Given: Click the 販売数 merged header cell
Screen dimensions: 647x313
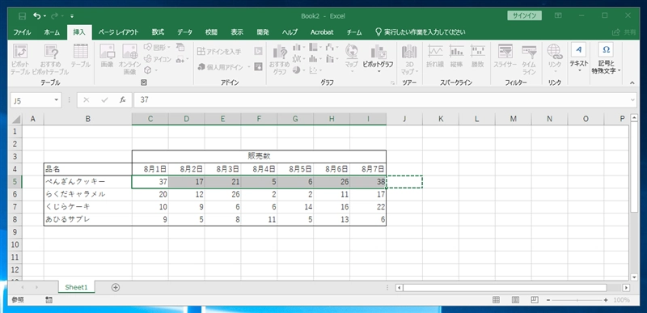Looking at the screenshot, I should (259, 156).
